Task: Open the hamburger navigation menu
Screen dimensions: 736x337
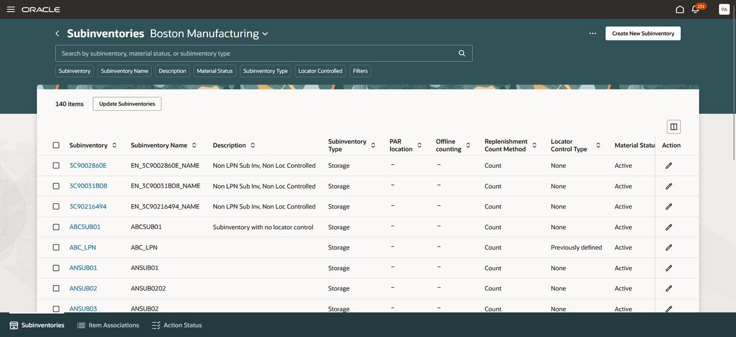Action: pos(10,10)
